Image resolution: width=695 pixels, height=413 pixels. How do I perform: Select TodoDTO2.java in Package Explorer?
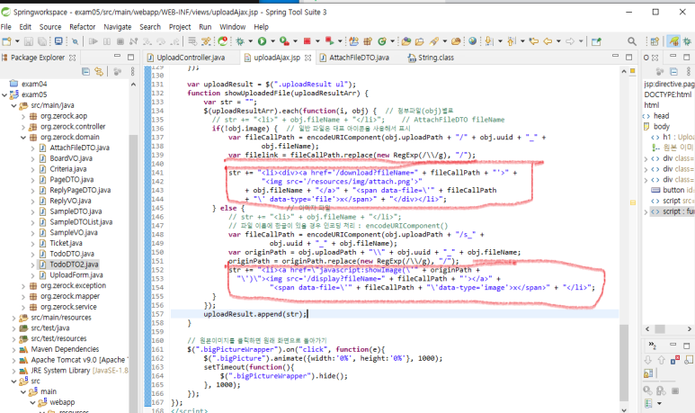point(74,265)
